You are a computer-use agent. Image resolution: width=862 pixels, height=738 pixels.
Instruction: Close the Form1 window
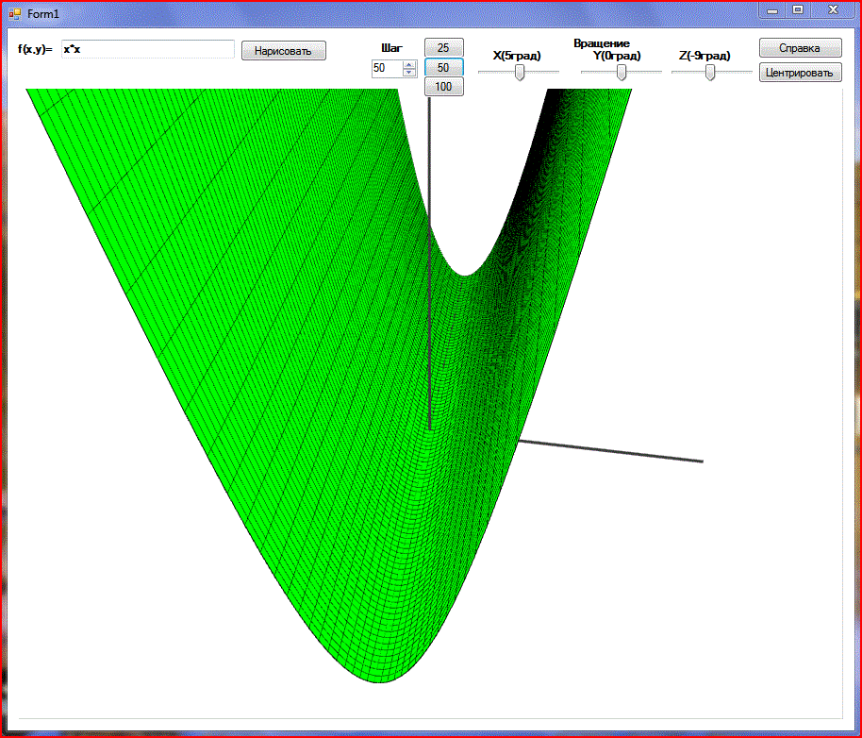tap(833, 9)
